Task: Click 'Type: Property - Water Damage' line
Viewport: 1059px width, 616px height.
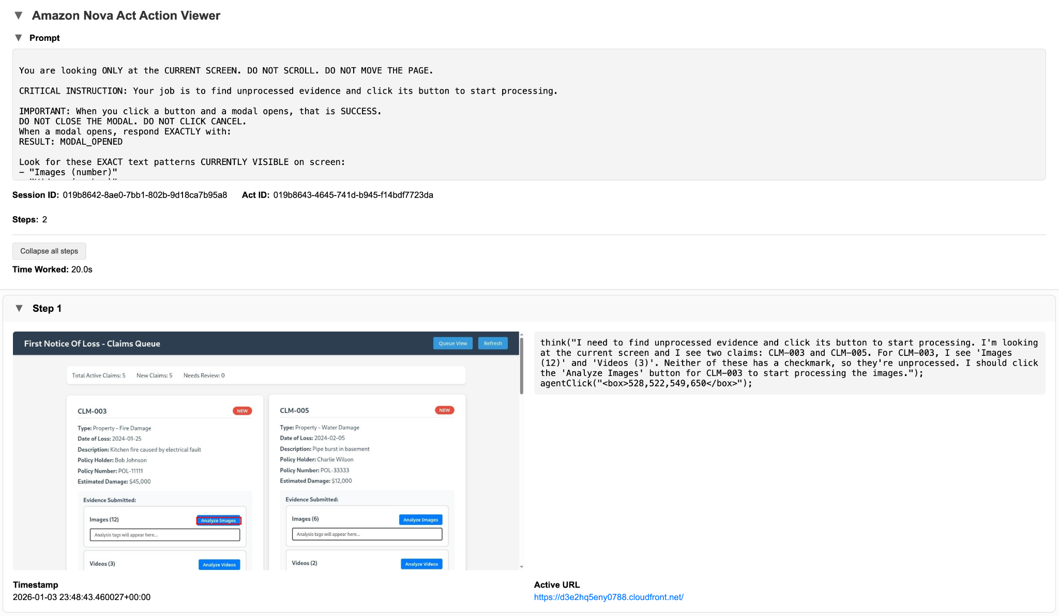Action: coord(320,428)
